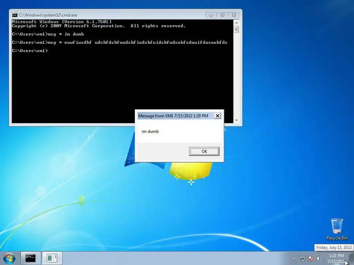Click the 'msg * euwfiusdhf' command line

click(120, 42)
